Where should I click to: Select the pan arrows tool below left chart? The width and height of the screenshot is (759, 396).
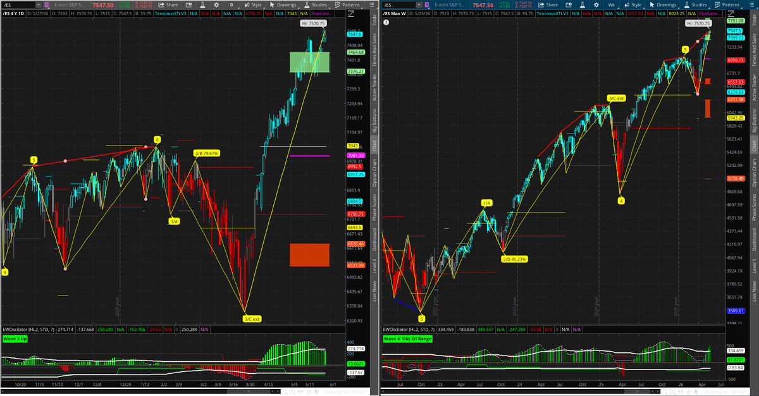click(300, 392)
